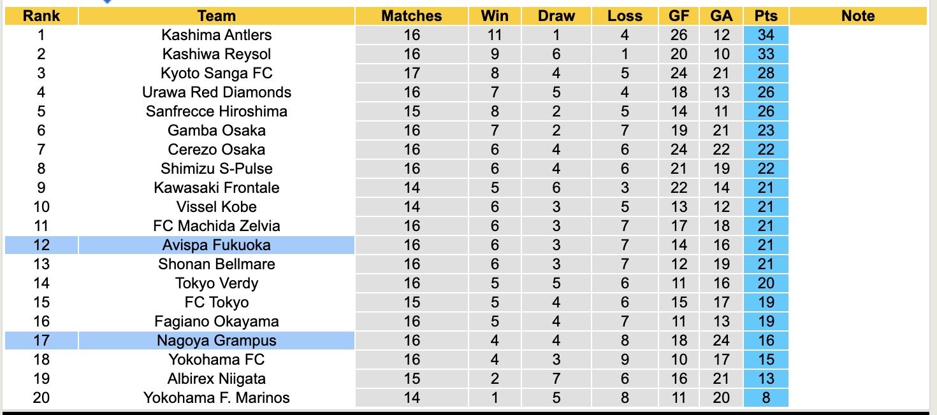
Task: Open the Kashima Antlers team link
Action: pyautogui.click(x=217, y=35)
